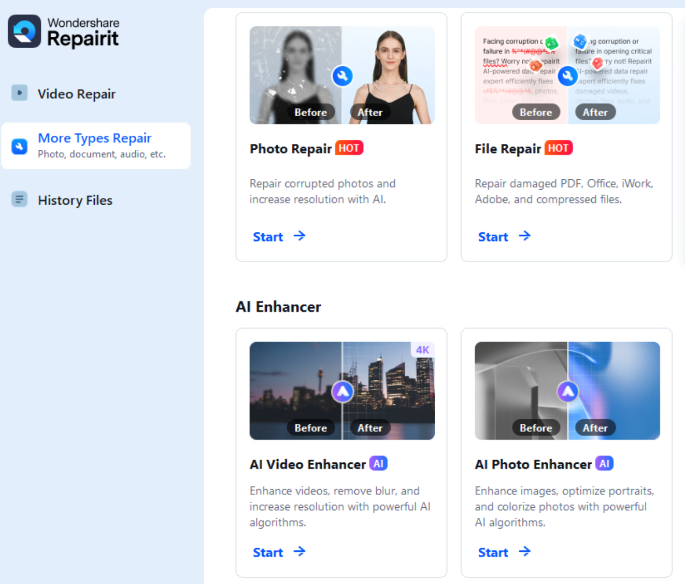Click the wrench icon on Photo Repair preview

pyautogui.click(x=342, y=76)
